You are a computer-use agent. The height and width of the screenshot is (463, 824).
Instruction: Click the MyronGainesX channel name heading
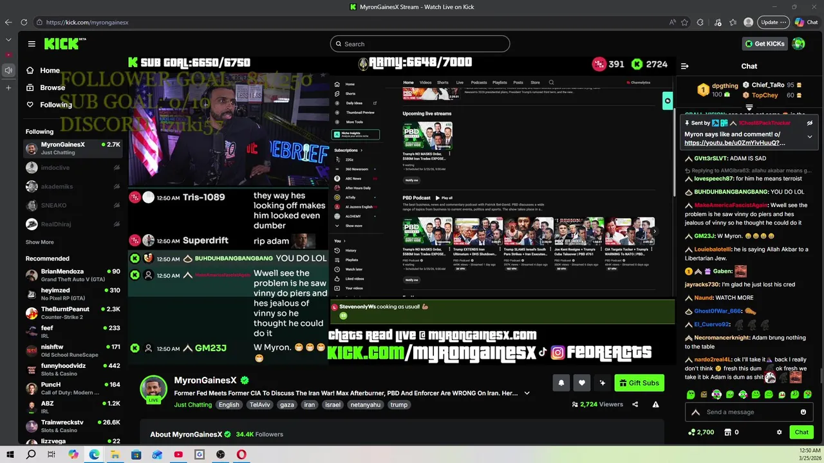(x=205, y=380)
